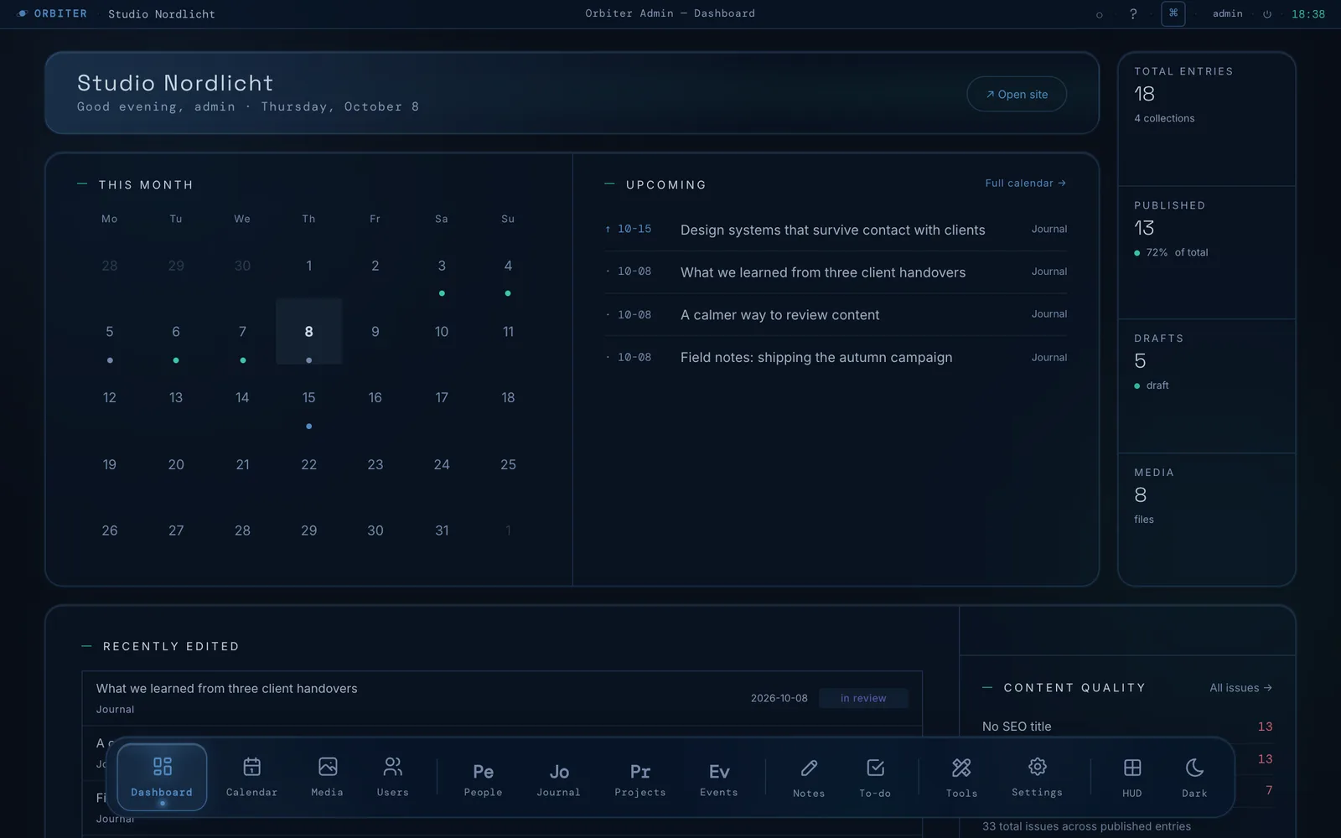This screenshot has height=838, width=1341.
Task: Follow the Full calendar link
Action: click(1025, 183)
